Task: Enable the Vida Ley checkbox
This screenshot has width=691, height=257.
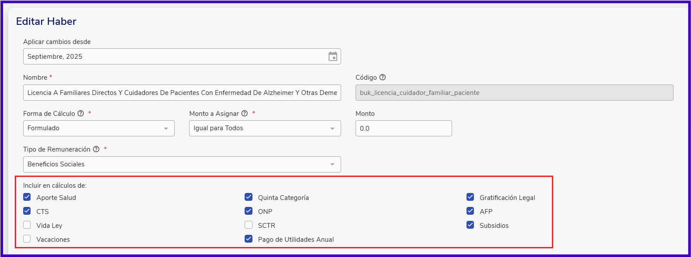Action: [27, 225]
